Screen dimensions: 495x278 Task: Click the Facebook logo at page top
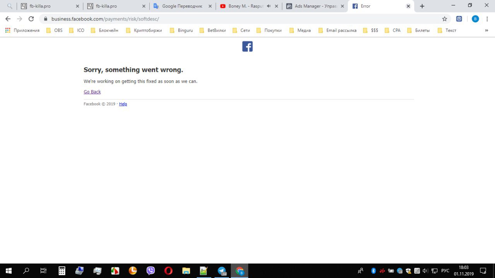pyautogui.click(x=247, y=46)
